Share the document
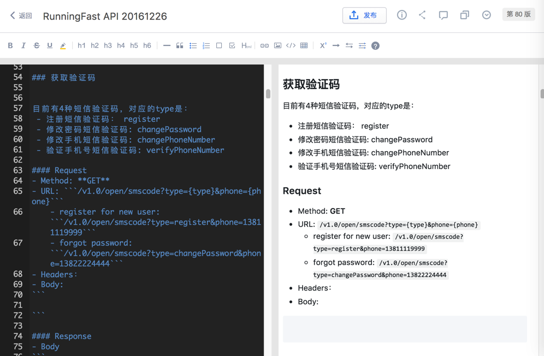Screen dimensions: 544x356 422,15
